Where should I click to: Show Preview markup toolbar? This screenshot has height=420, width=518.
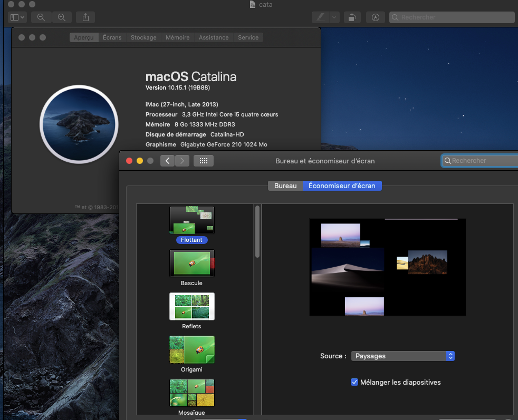point(376,17)
